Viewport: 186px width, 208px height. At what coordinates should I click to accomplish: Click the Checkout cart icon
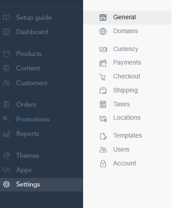[102, 77]
